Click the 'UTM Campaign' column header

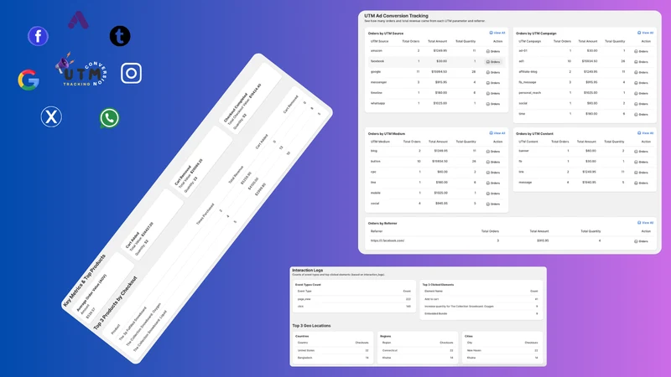[x=530, y=41]
